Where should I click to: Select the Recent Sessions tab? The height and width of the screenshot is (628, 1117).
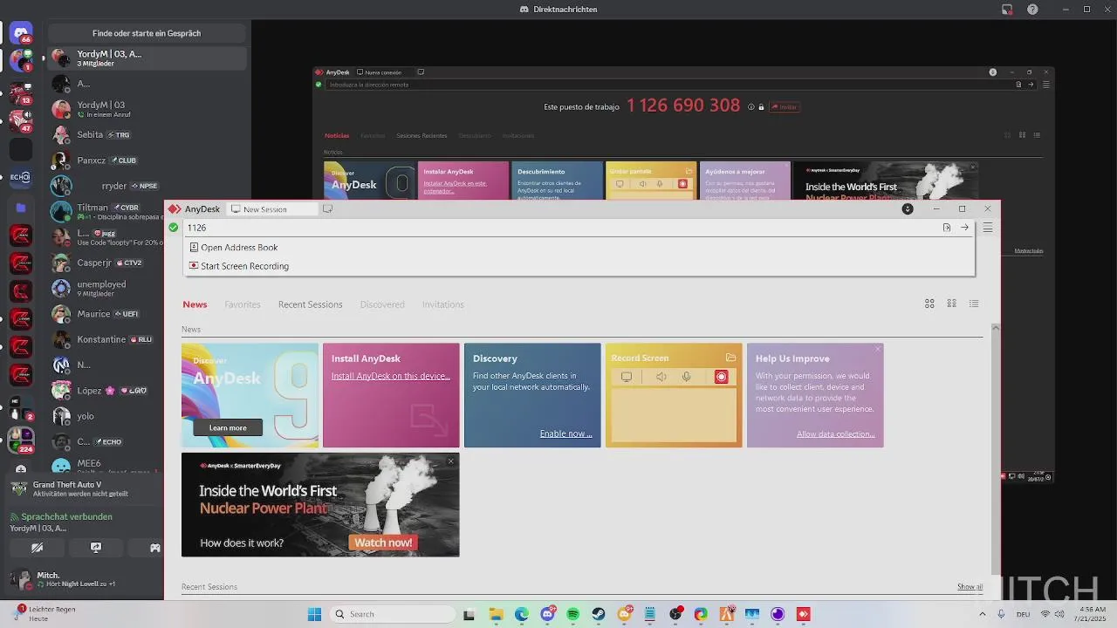(x=310, y=304)
